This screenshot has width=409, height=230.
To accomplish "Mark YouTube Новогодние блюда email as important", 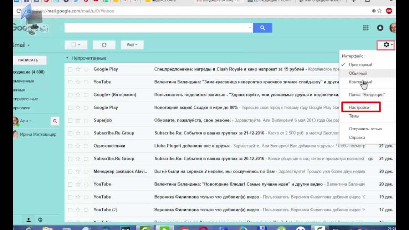I will 86,184.
